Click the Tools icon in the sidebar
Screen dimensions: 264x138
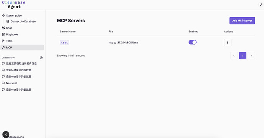(3, 41)
